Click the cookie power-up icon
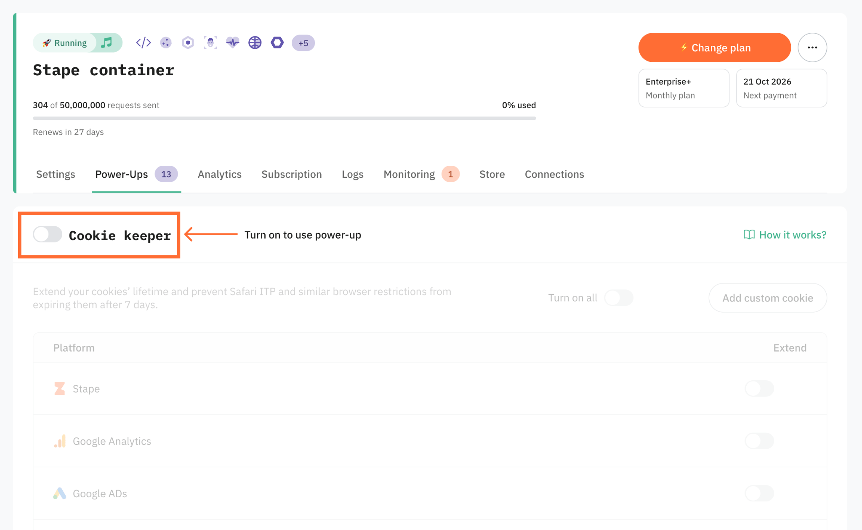The height and width of the screenshot is (530, 862). tap(166, 42)
